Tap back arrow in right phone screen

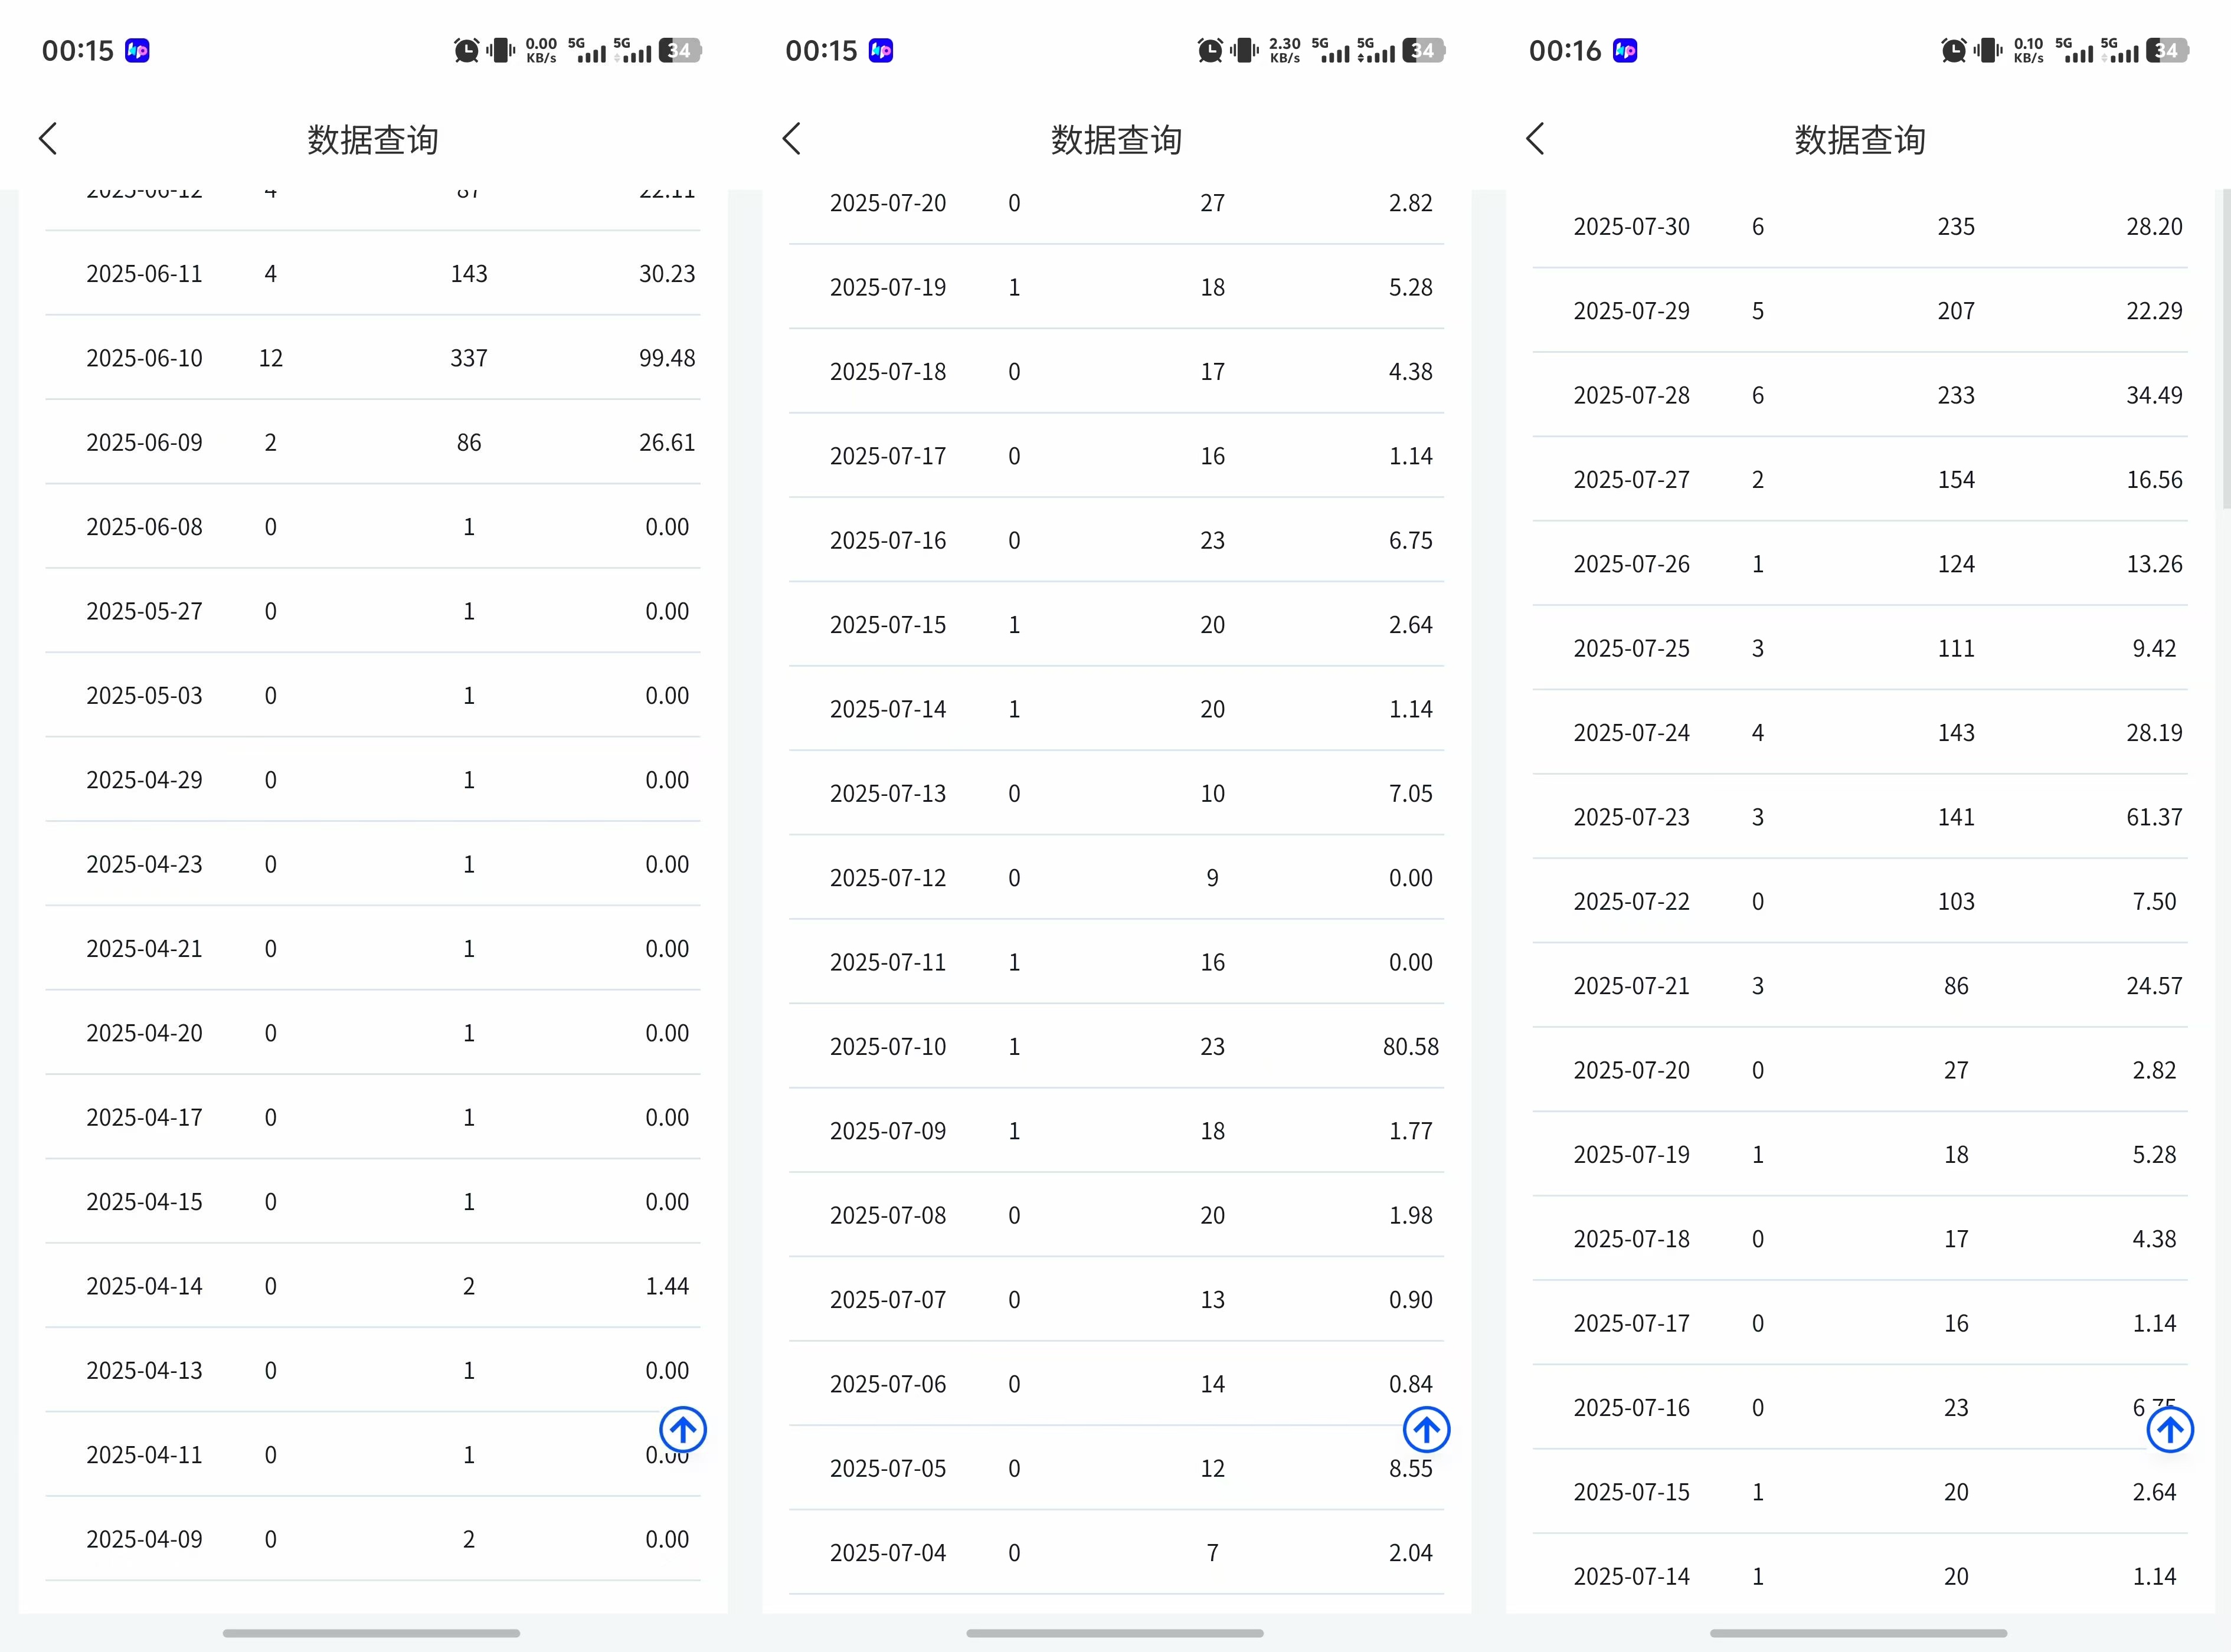pyautogui.click(x=1536, y=139)
